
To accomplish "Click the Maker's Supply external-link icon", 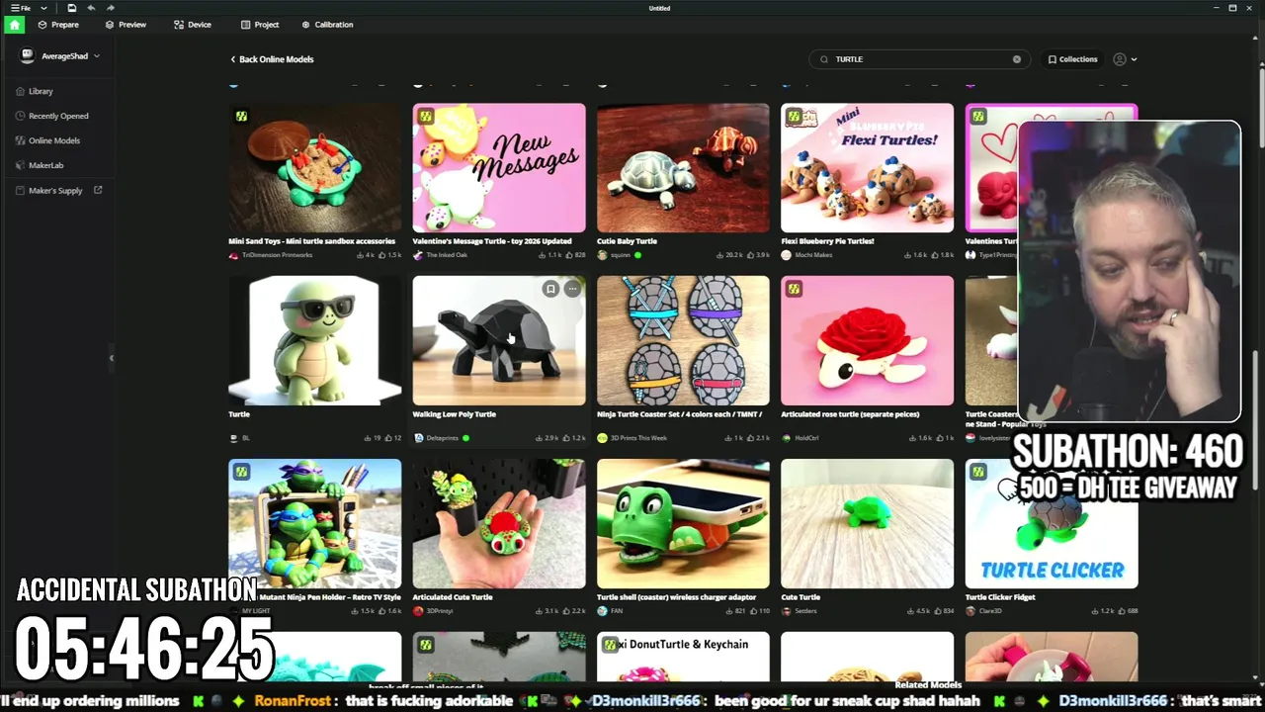I will pos(98,190).
